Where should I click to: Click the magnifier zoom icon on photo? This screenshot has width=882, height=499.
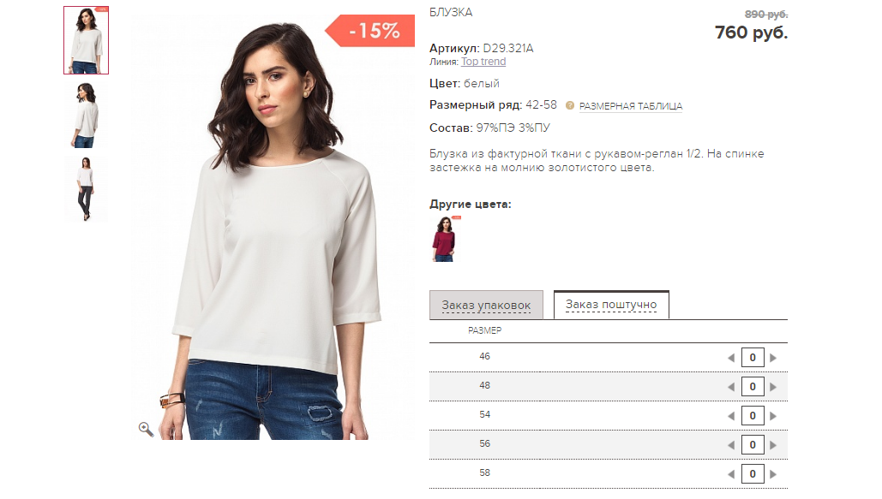click(x=147, y=429)
